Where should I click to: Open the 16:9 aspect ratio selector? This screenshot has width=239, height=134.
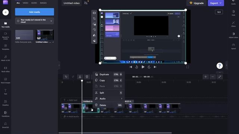[x=219, y=12]
